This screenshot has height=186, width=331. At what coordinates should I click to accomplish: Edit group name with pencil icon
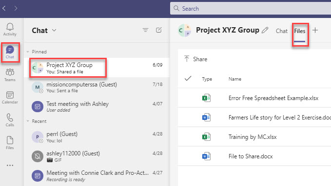pyautogui.click(x=265, y=30)
